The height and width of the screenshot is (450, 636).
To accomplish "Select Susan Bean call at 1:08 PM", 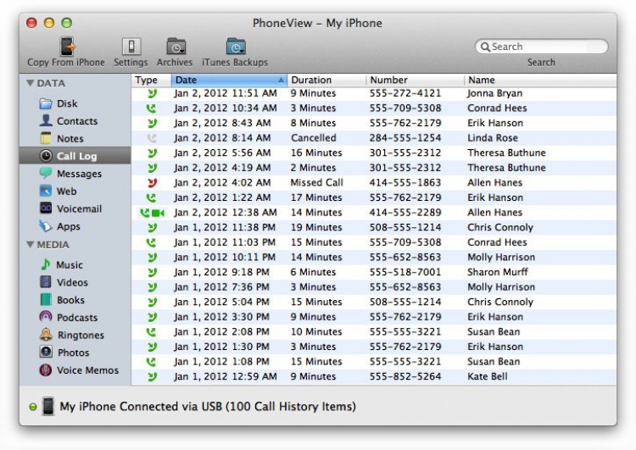I will click(x=374, y=362).
